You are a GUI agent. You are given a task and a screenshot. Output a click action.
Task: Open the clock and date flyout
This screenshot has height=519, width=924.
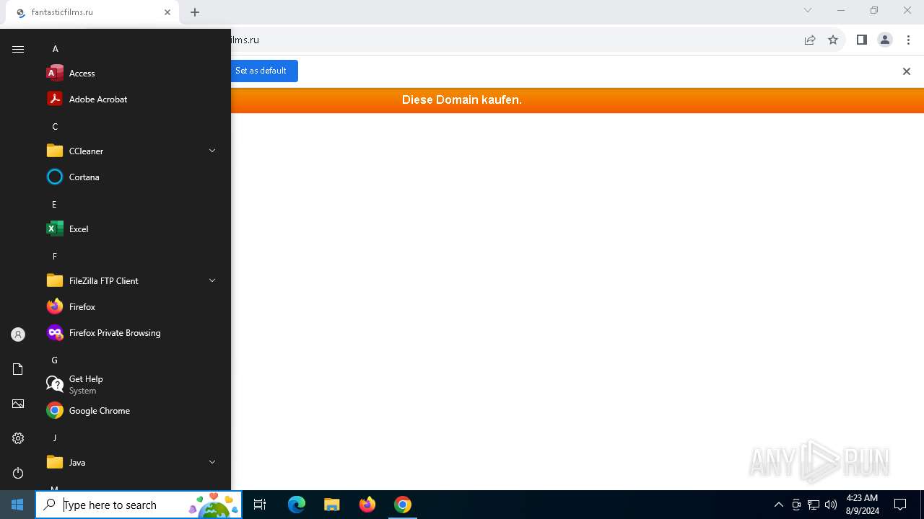[862, 505]
